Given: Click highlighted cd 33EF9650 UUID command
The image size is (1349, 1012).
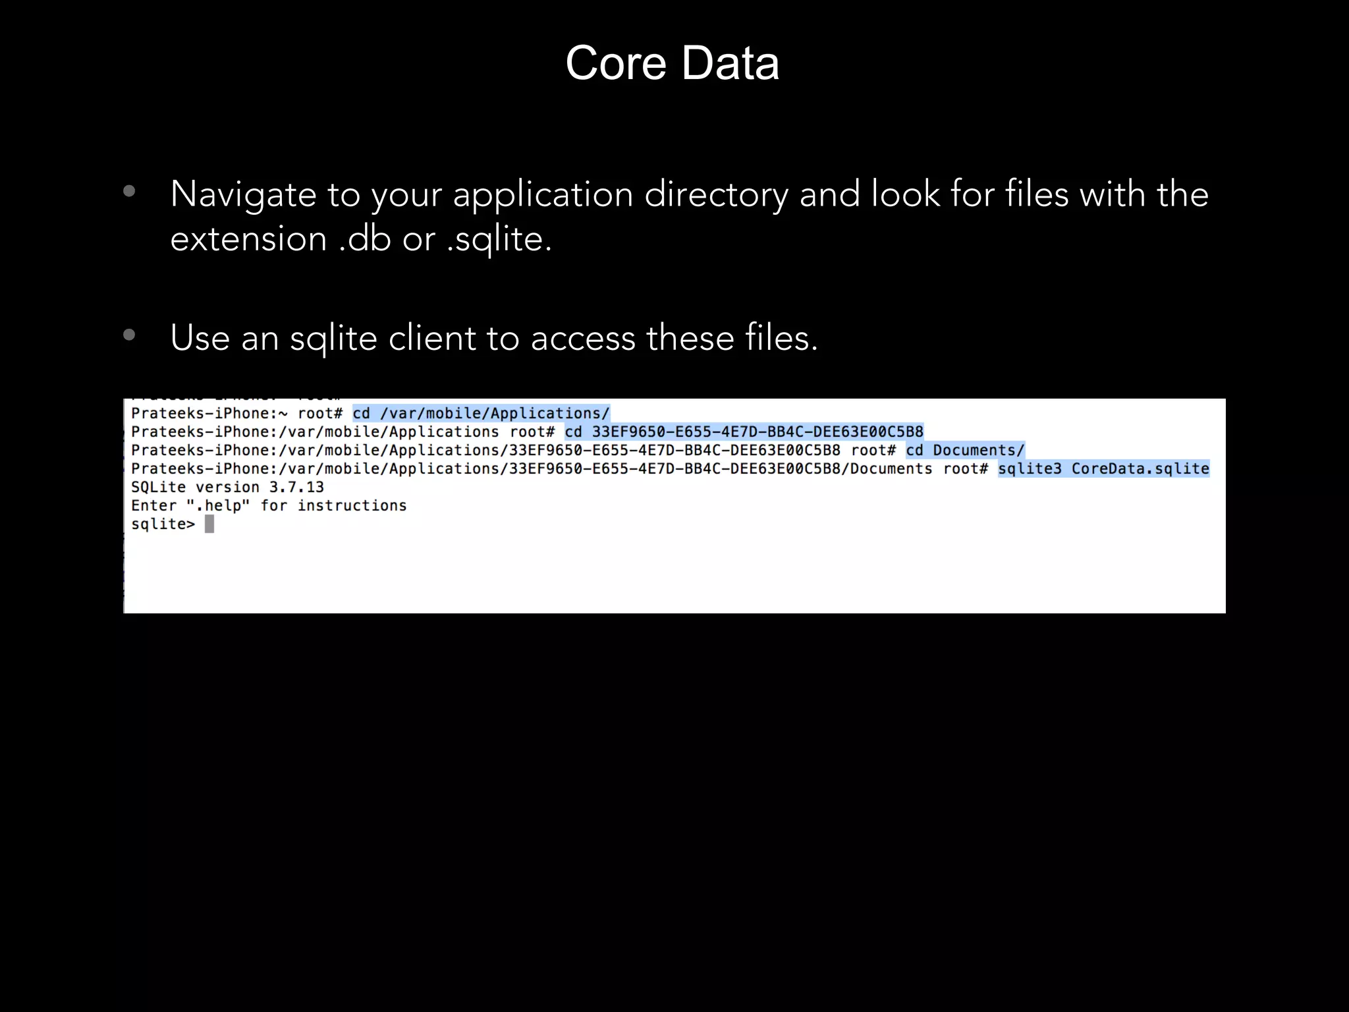Looking at the screenshot, I should point(744,432).
